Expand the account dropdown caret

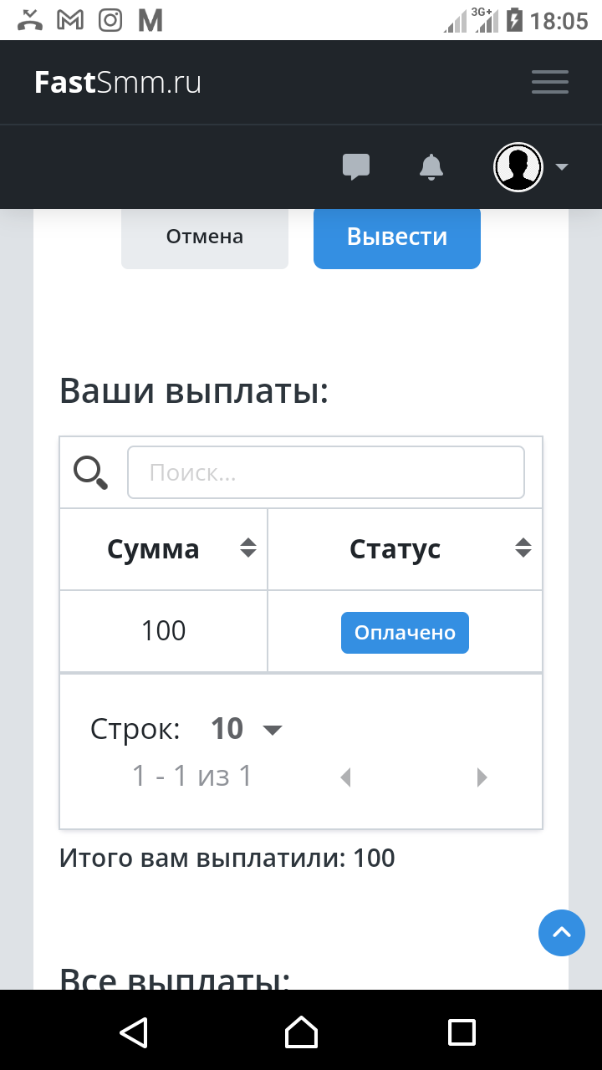click(562, 167)
